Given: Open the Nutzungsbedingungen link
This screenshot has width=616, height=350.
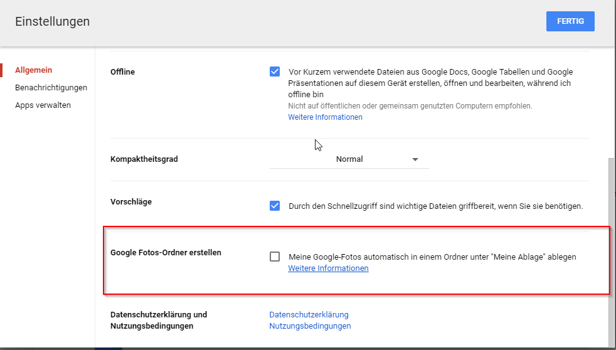Looking at the screenshot, I should pos(310,326).
